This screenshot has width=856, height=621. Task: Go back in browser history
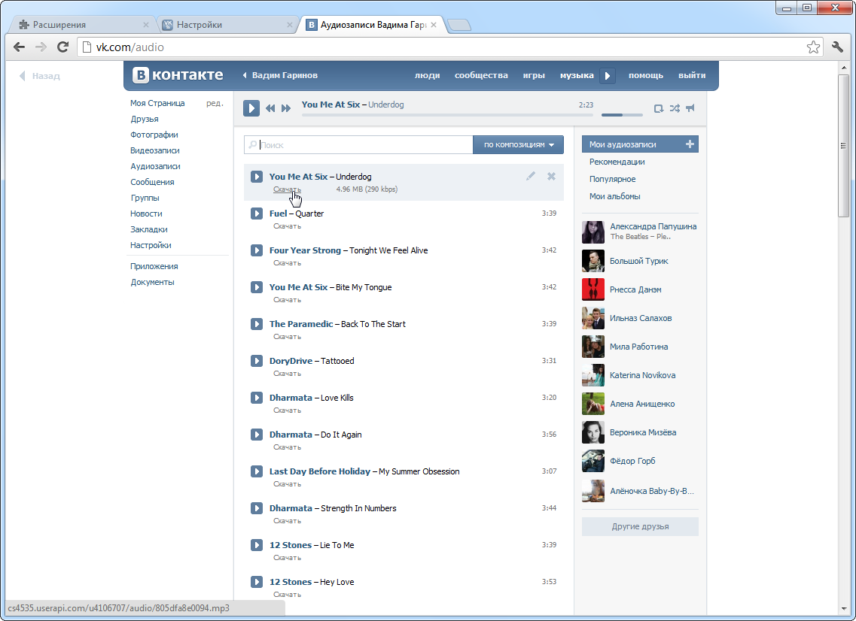click(x=19, y=47)
